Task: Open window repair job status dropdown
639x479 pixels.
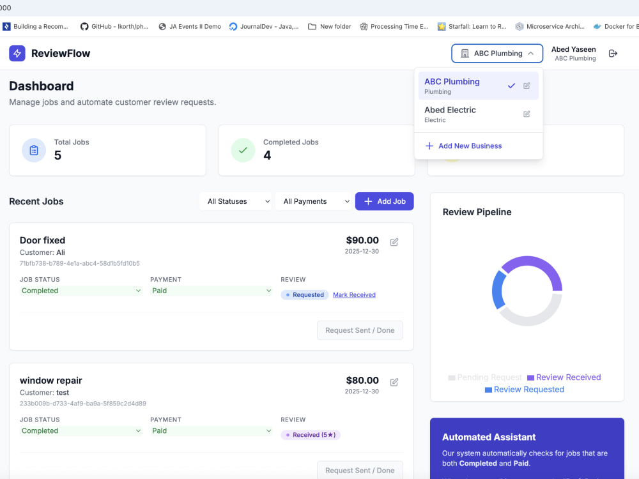Action: click(81, 430)
